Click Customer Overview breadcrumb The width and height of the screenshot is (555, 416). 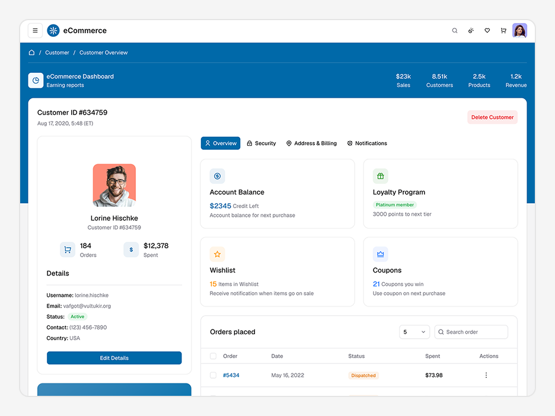coord(103,52)
